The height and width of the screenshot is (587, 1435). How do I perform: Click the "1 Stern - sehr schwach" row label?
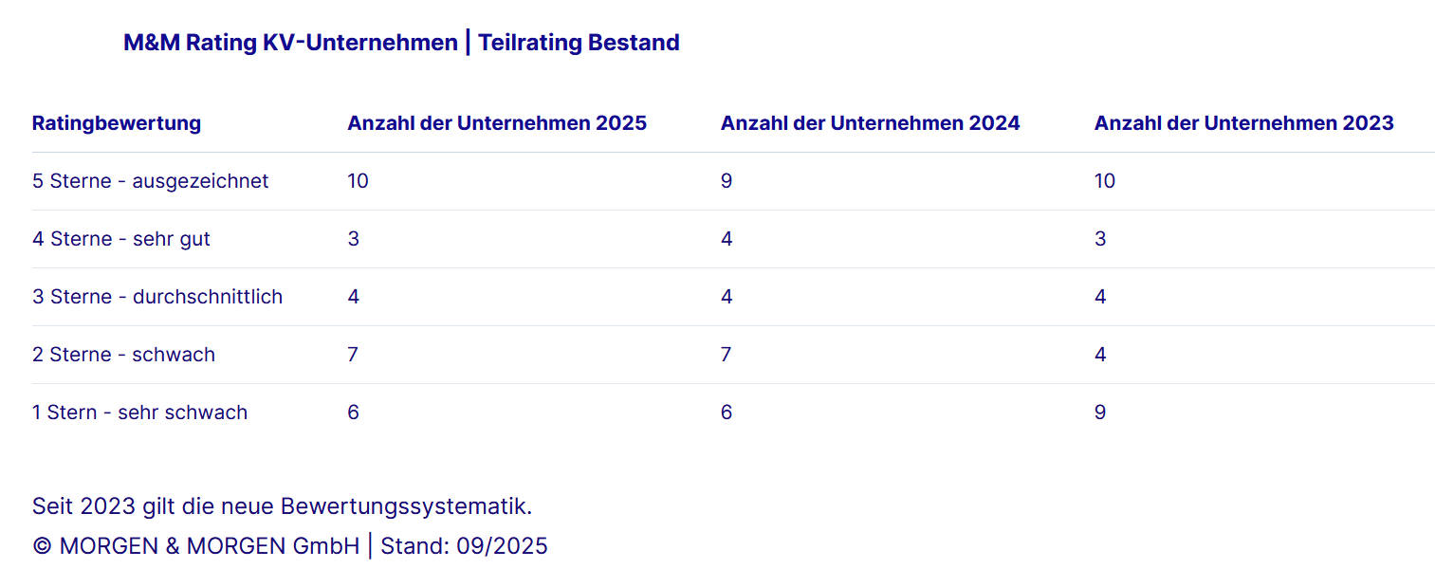coord(139,413)
